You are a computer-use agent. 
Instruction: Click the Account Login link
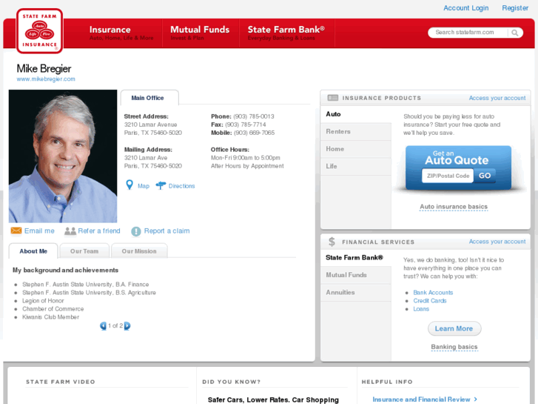[465, 8]
